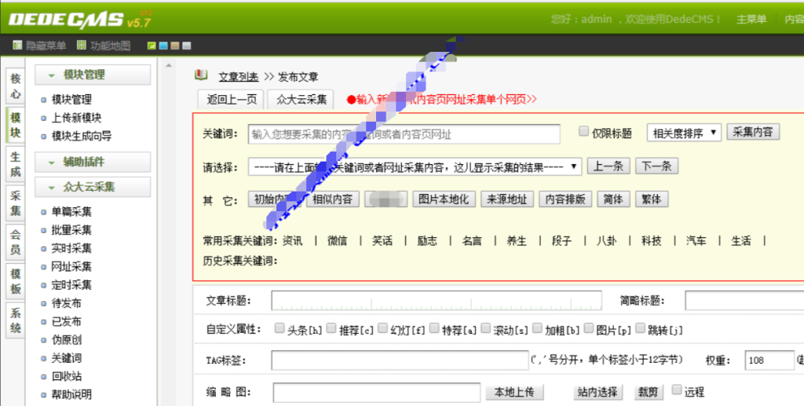Open 帮助说明 in sidebar
804x406 pixels.
(71, 395)
